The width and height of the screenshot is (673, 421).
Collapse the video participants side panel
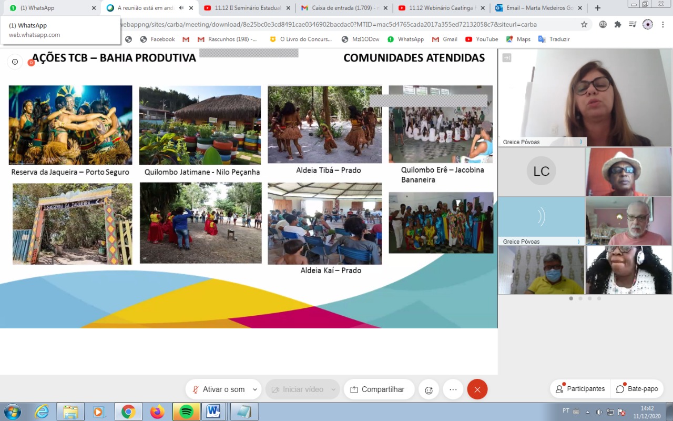point(507,58)
